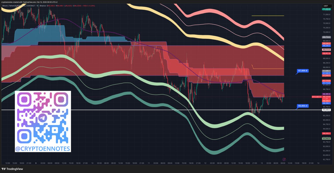Screen dimensions: 334x173
Task: Click the 65,000.0 price scale tick
Action: tap(327, 120)
